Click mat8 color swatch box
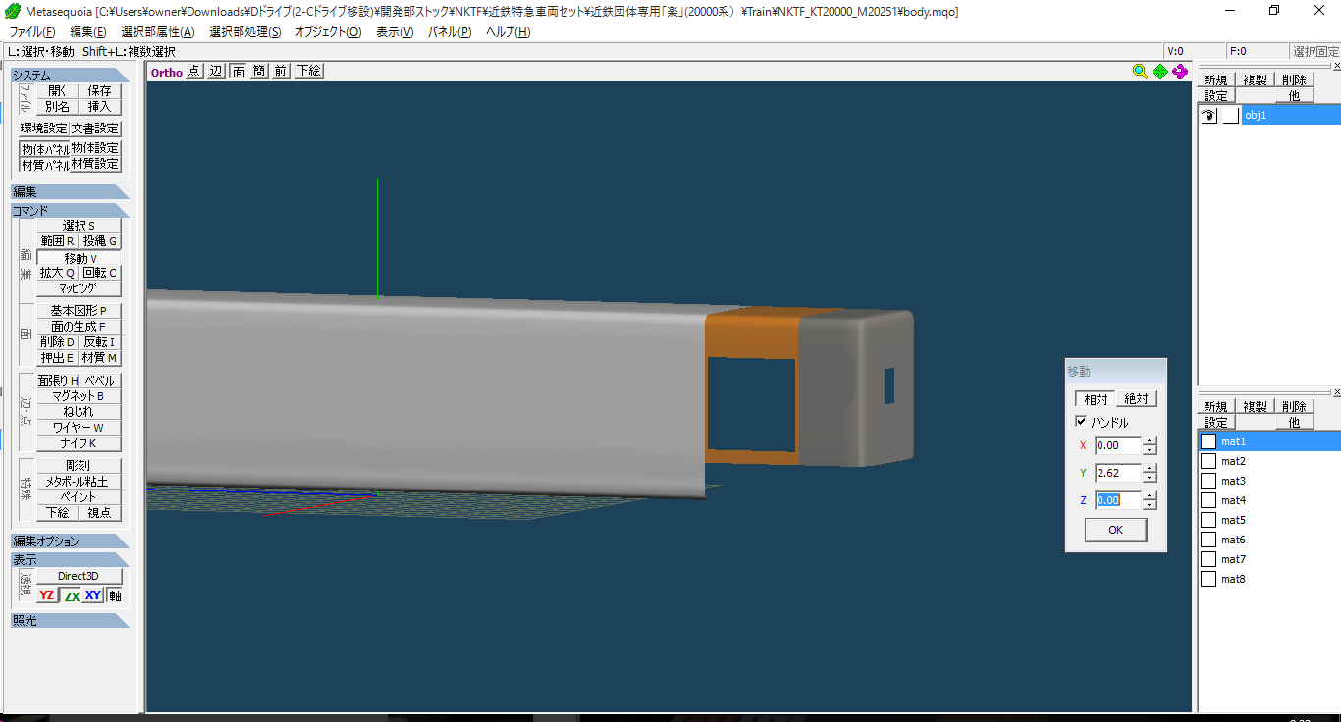 [1208, 579]
